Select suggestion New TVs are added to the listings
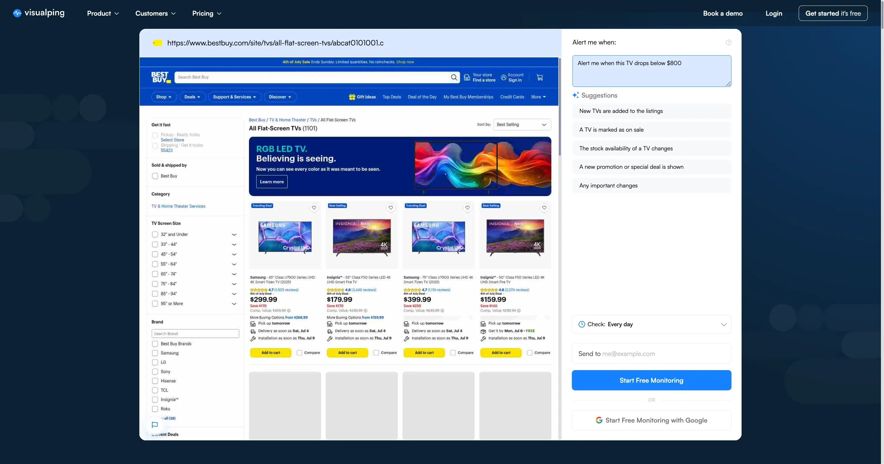Viewport: 884px width, 464px height. 651,111
